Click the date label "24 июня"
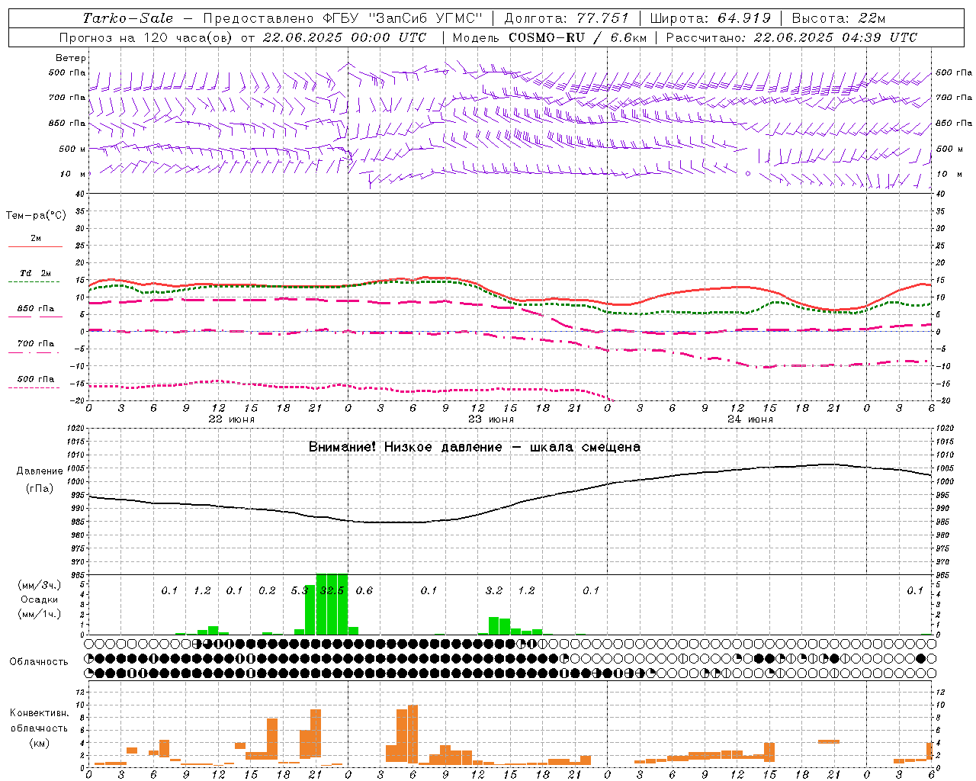 click(750, 419)
